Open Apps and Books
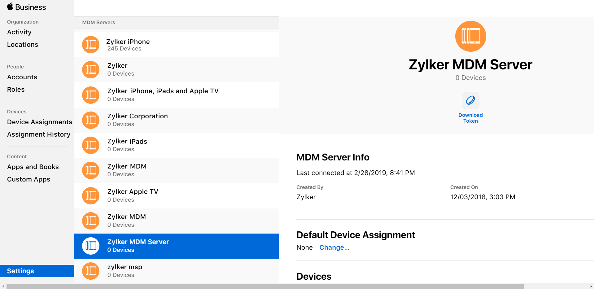This screenshot has width=594, height=289. [x=33, y=167]
